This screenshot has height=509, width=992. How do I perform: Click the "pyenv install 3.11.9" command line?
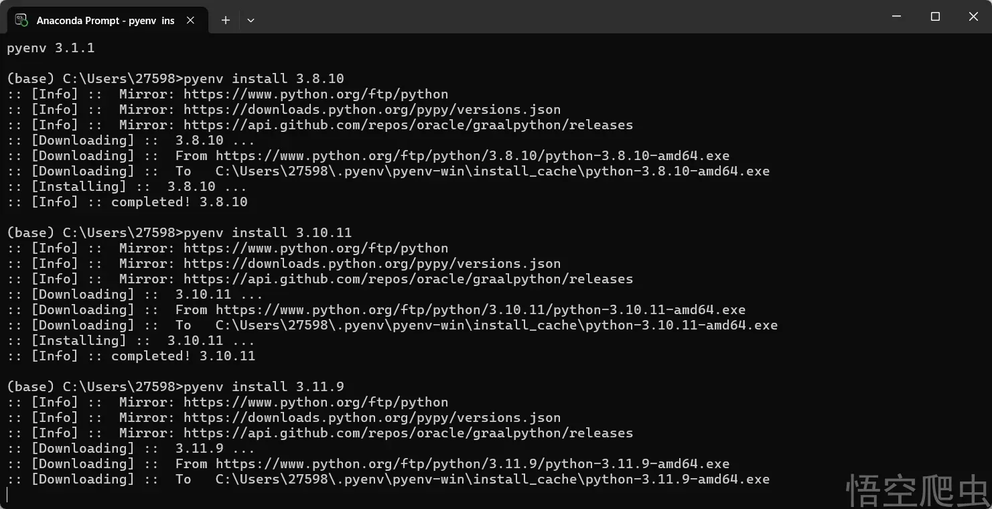tap(263, 386)
